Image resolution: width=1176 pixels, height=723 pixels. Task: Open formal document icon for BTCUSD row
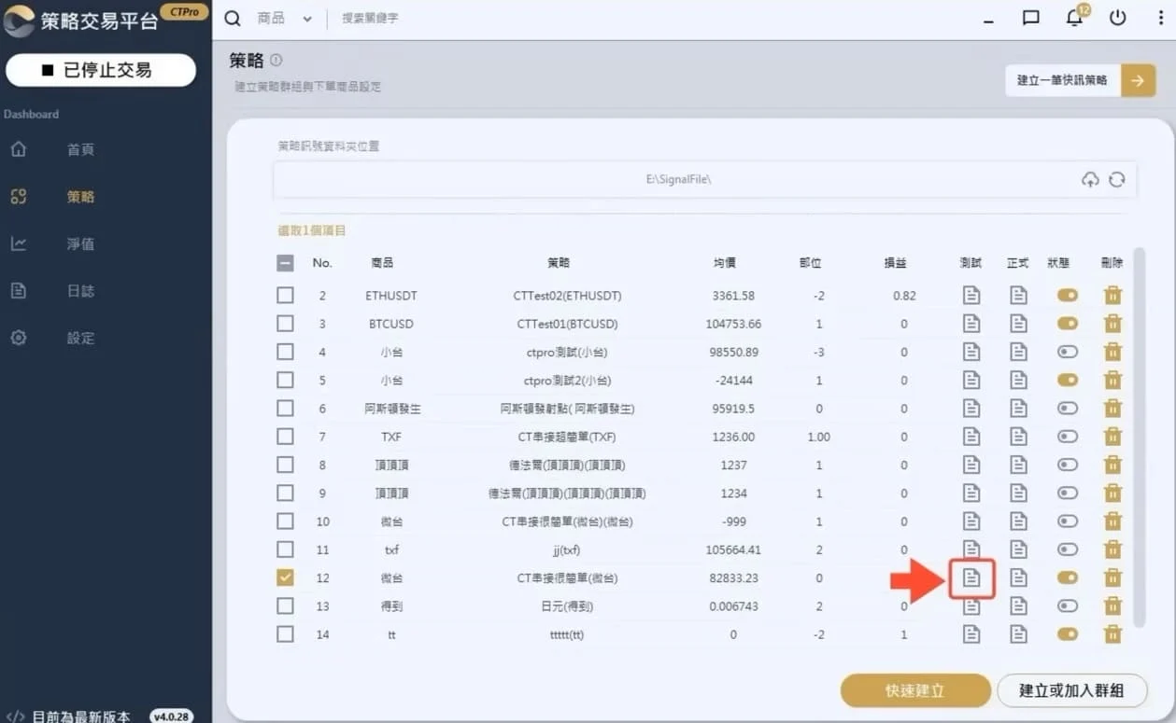[x=1018, y=324]
